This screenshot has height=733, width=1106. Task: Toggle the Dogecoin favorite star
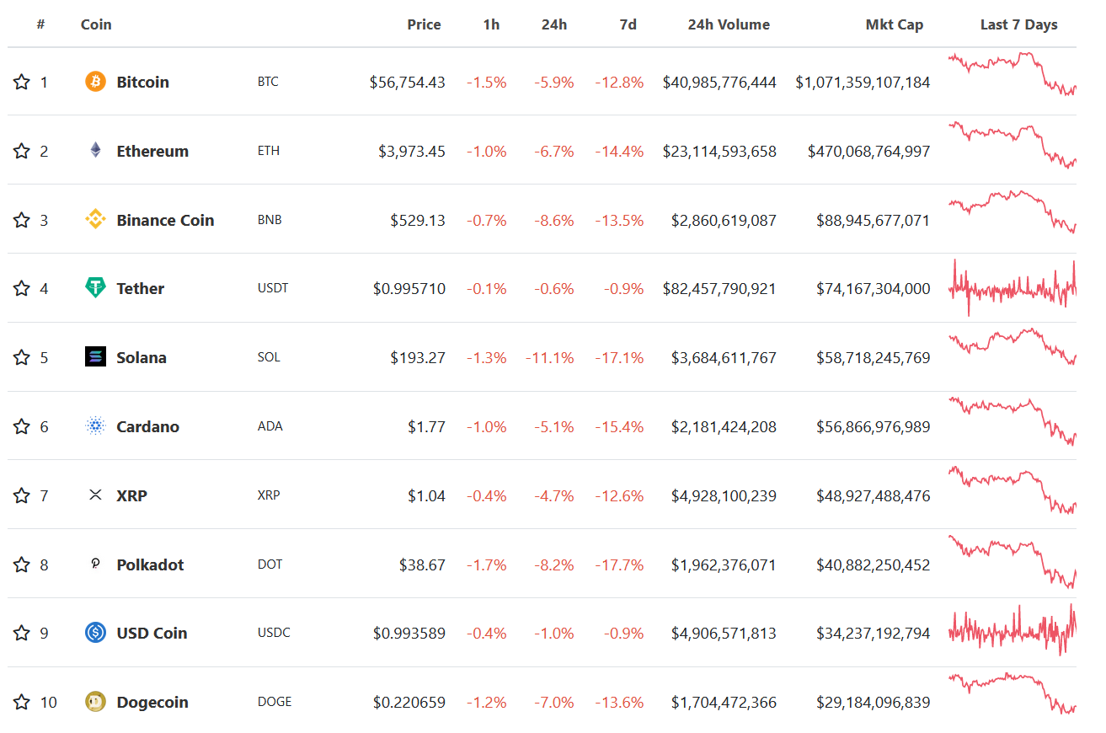[x=22, y=702]
